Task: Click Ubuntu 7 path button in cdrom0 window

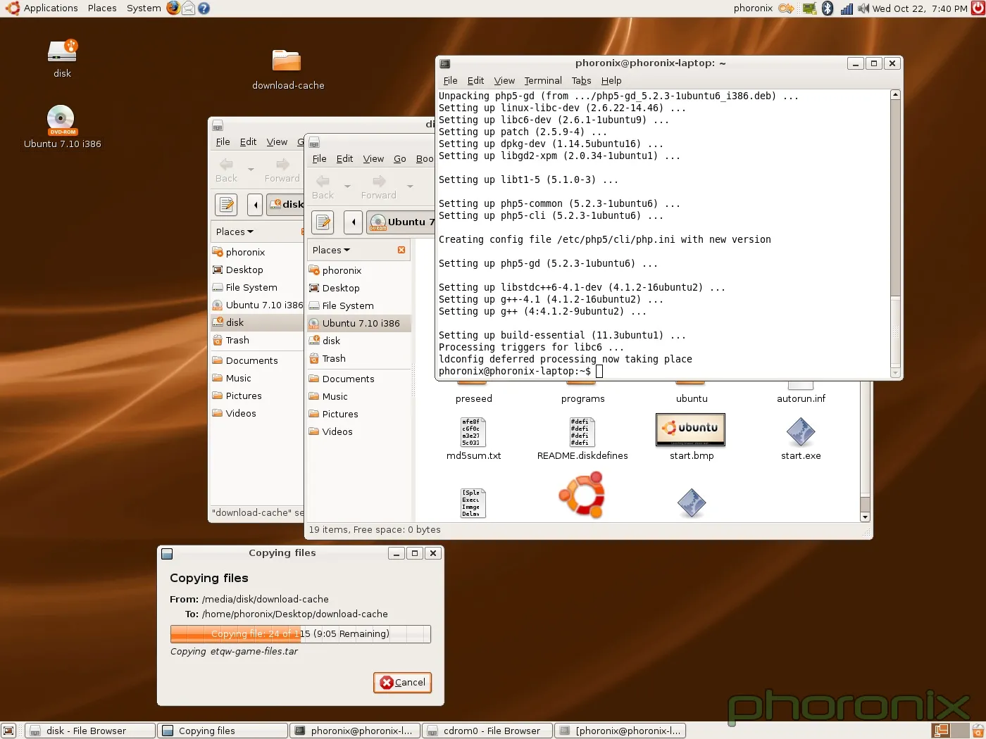Action: pyautogui.click(x=401, y=222)
